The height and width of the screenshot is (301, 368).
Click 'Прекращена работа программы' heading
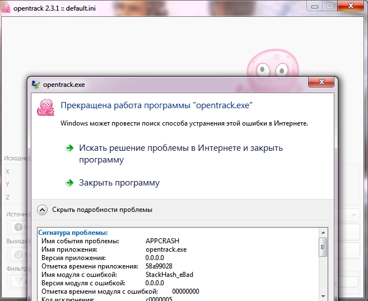[x=156, y=105]
